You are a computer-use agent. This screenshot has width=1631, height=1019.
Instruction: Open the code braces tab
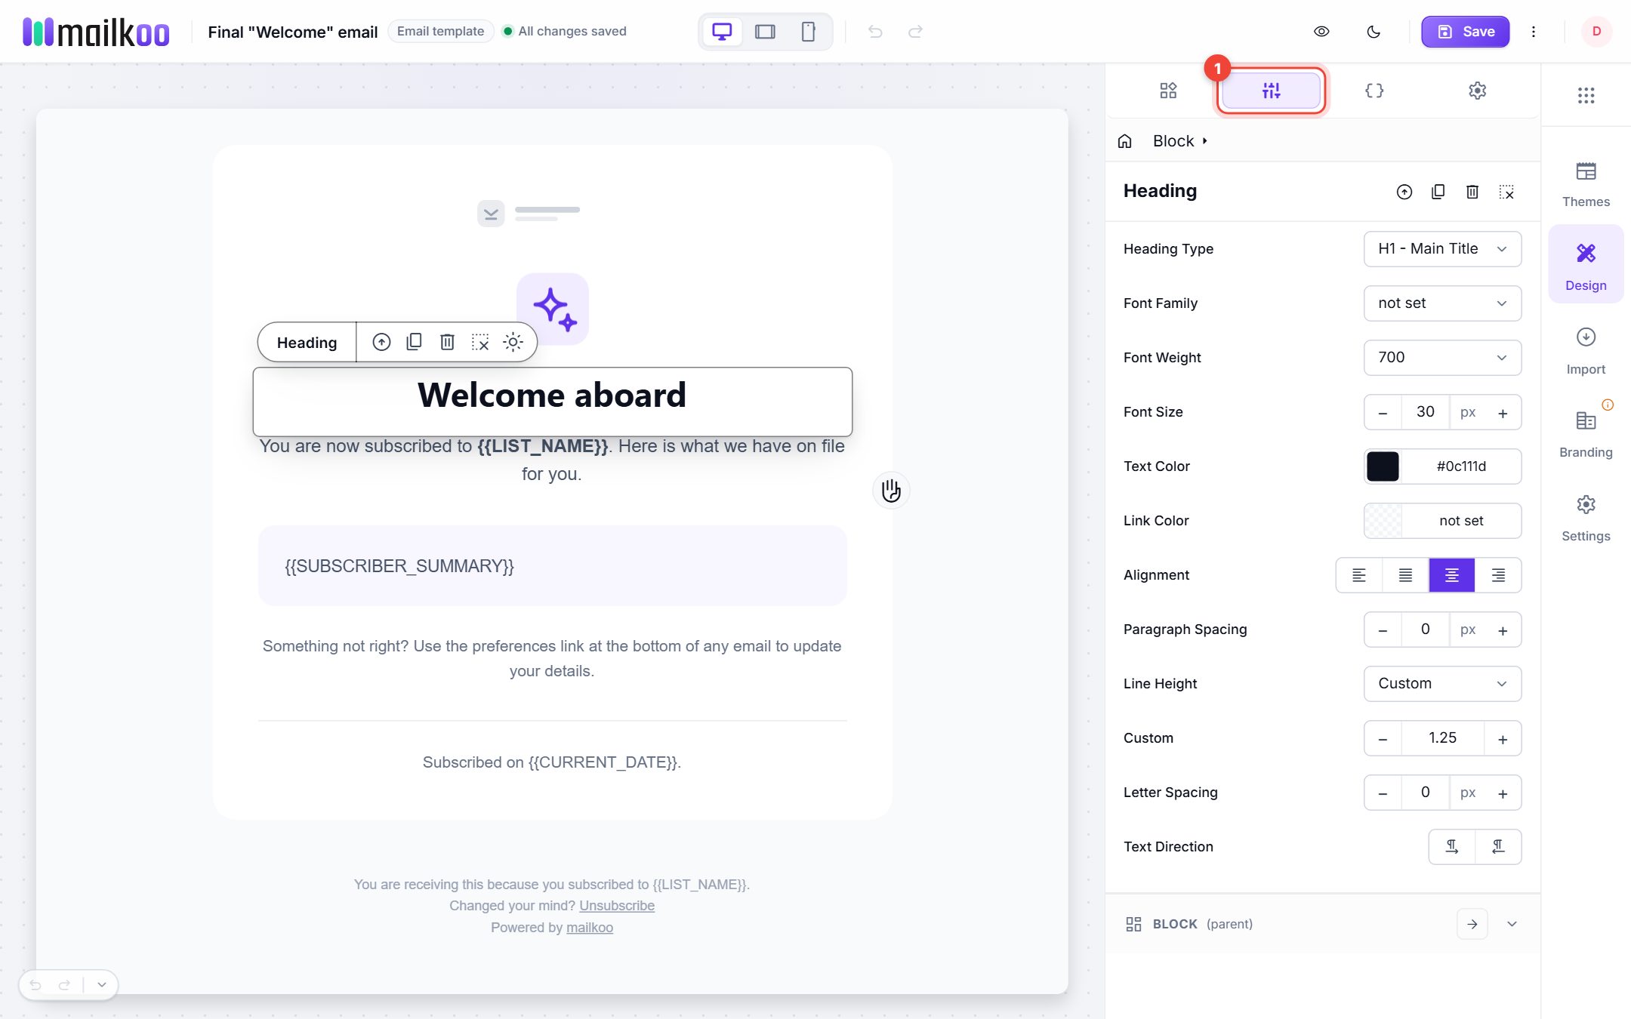pos(1374,91)
